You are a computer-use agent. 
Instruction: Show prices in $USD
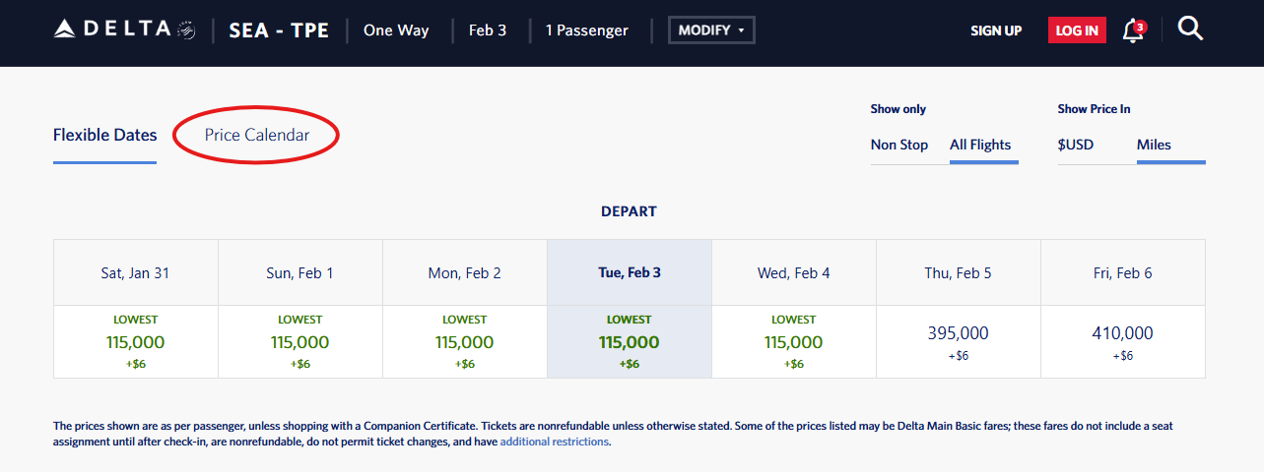[x=1076, y=145]
